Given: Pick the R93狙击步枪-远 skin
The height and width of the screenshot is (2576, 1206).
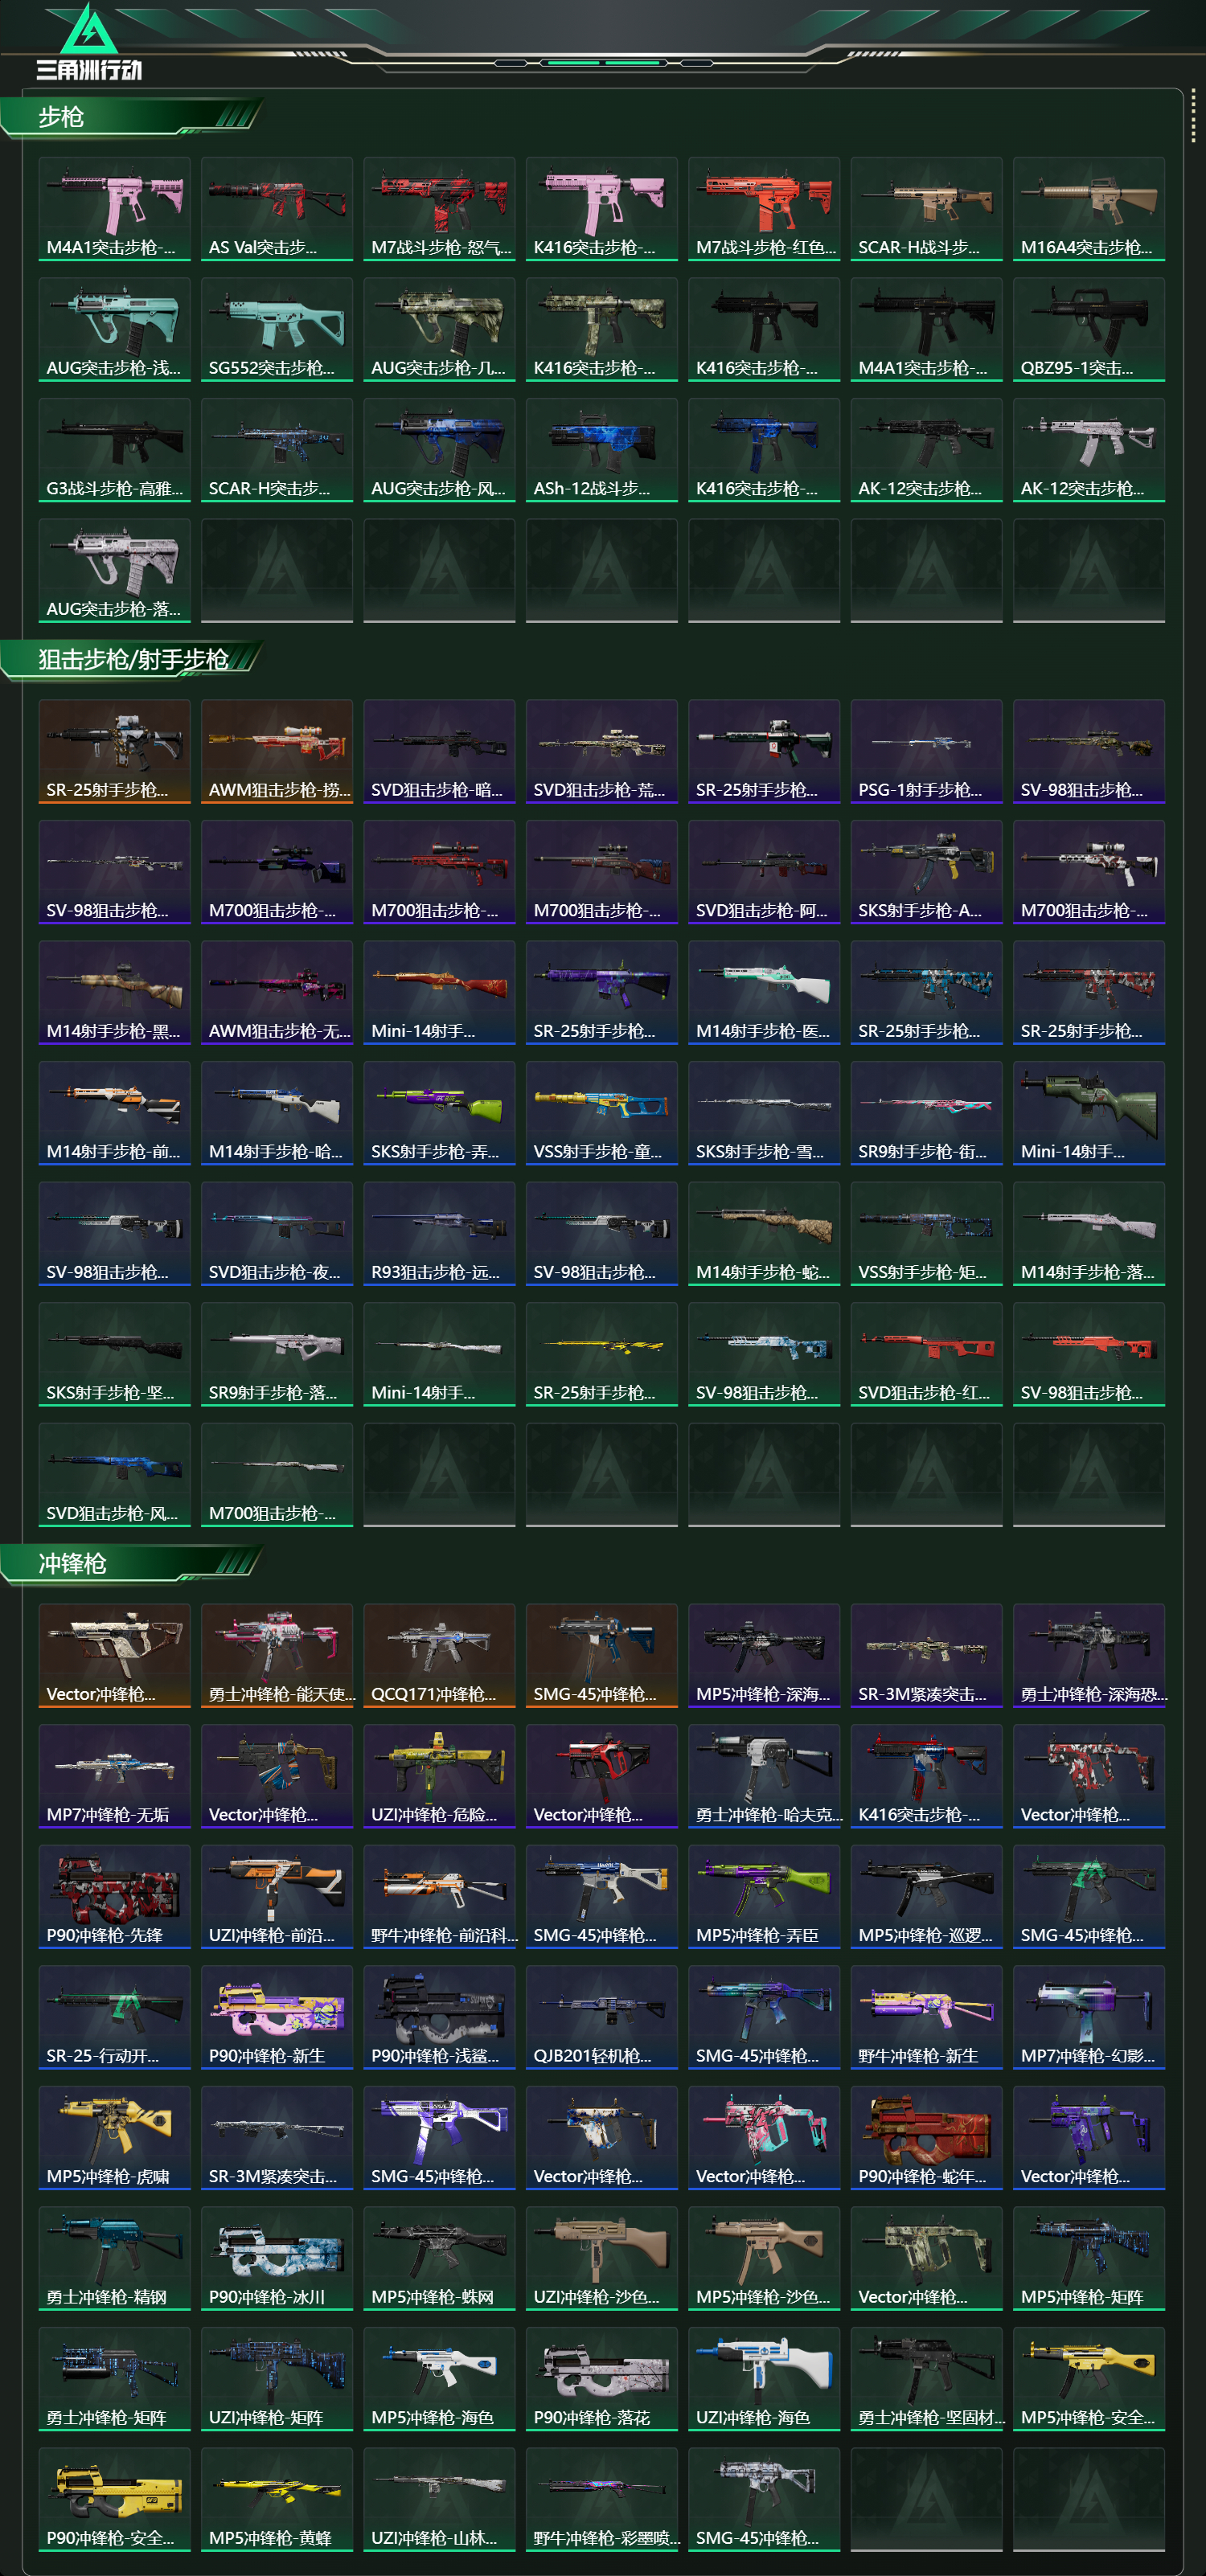Looking at the screenshot, I should coord(440,1234).
